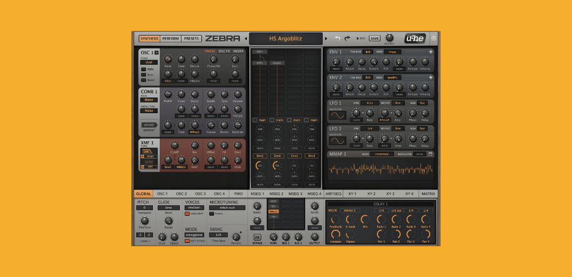Click the undo arrow icon

337,38
